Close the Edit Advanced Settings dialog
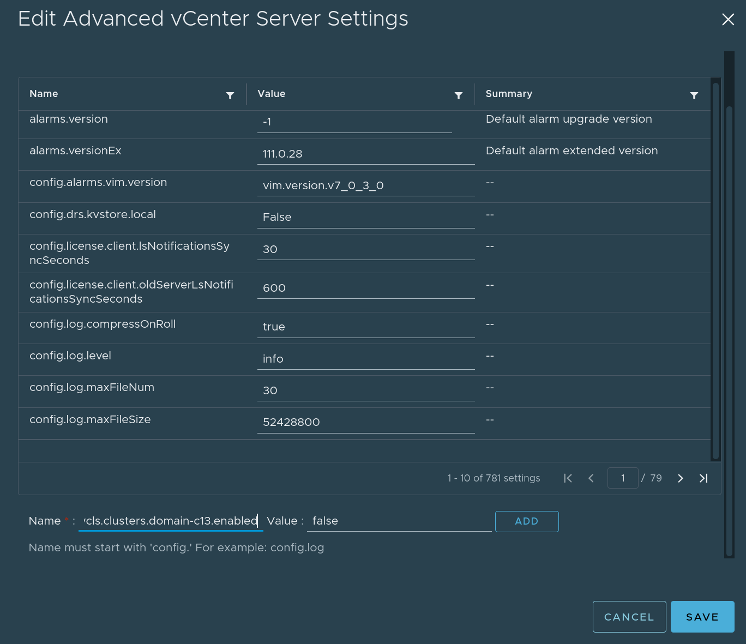 pyautogui.click(x=728, y=20)
